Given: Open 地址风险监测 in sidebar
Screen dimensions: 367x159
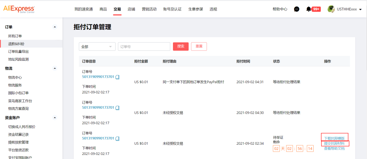Looking at the screenshot, I should coord(18,59).
